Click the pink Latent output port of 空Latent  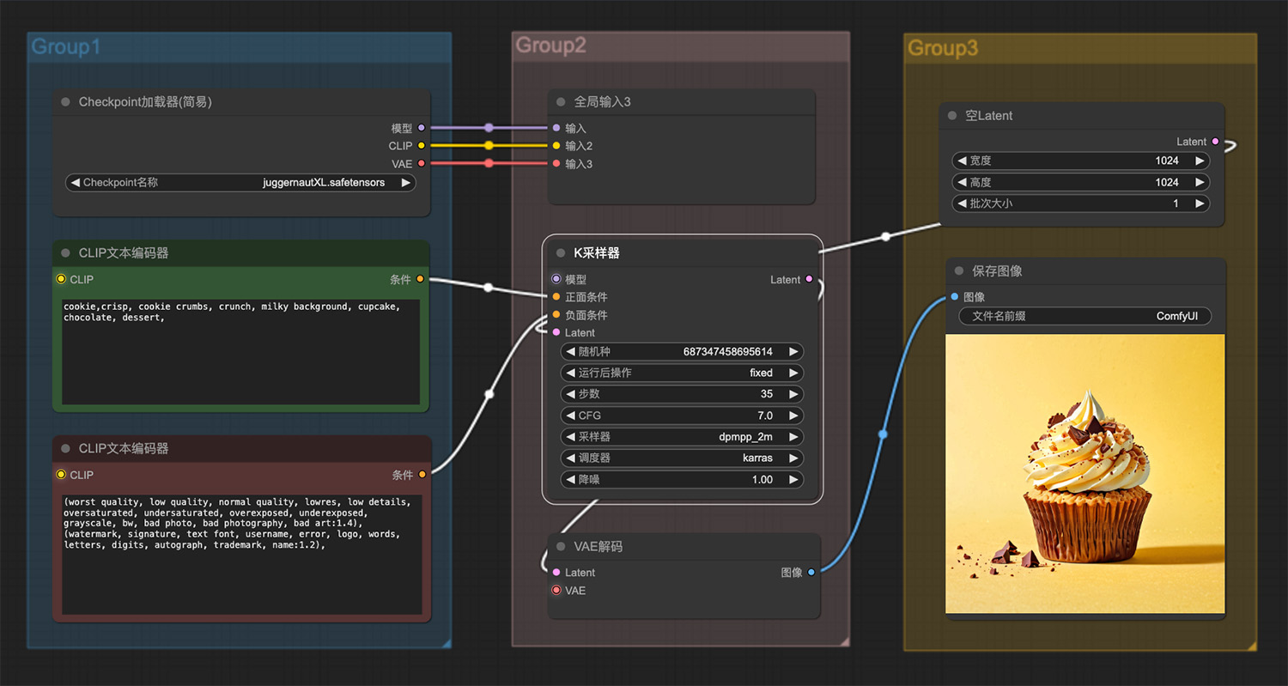(1215, 142)
